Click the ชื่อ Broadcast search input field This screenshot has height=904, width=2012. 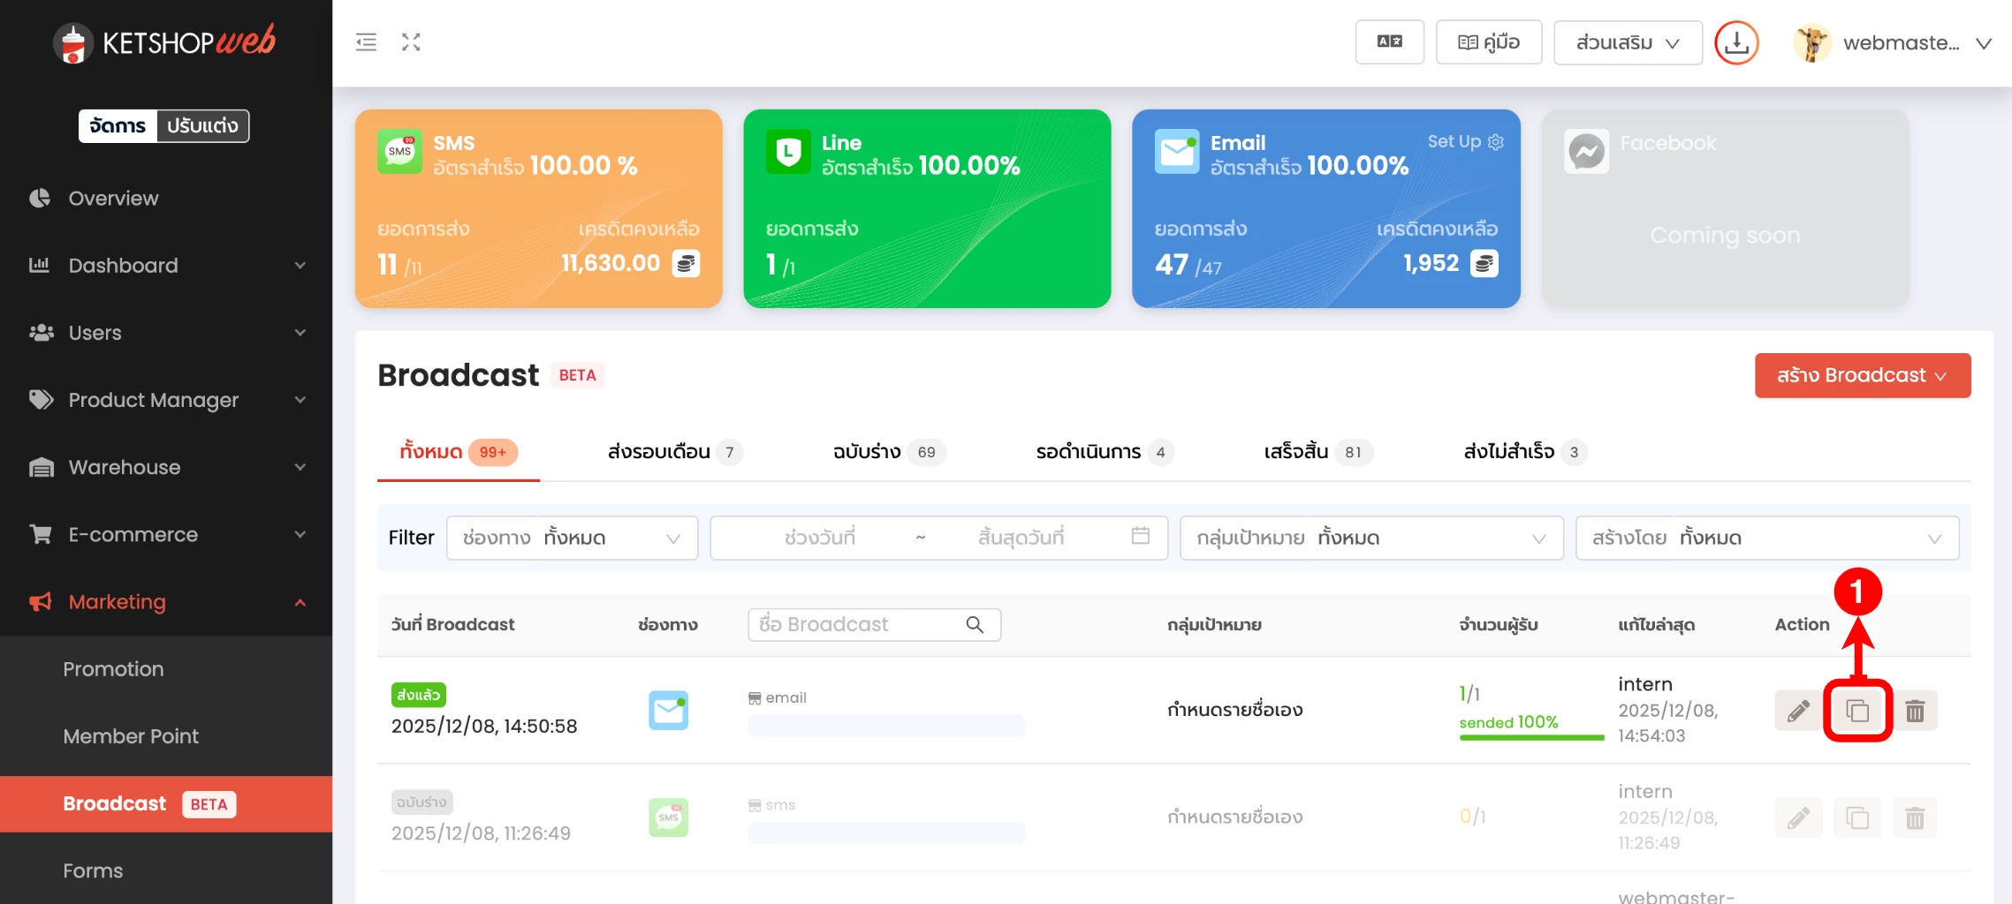pos(857,625)
